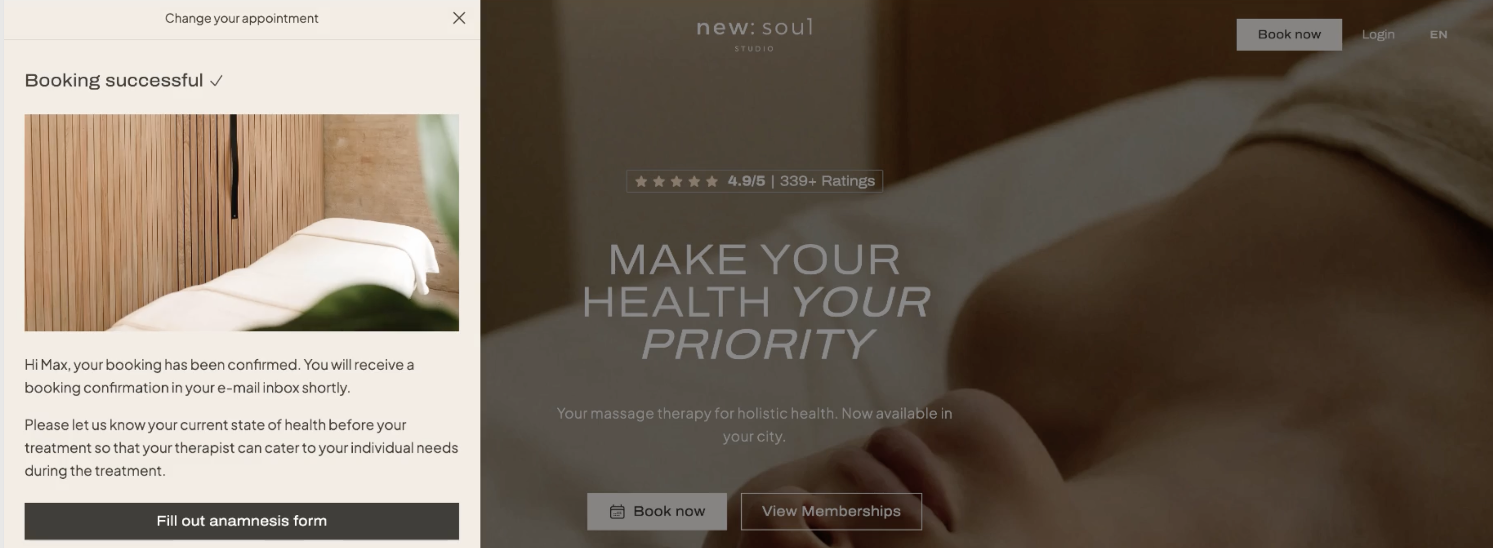
Task: Click the fifth rating star
Action: point(712,181)
